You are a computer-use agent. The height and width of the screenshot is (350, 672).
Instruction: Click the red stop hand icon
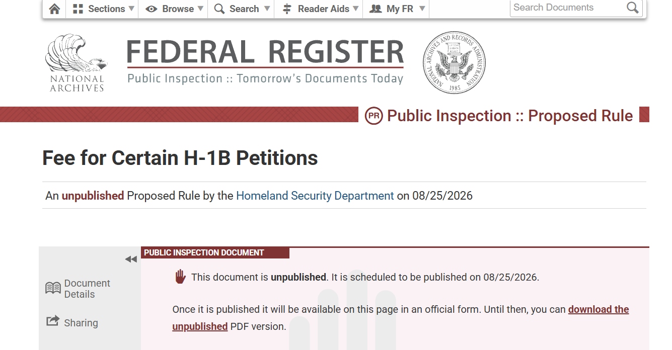click(x=180, y=277)
